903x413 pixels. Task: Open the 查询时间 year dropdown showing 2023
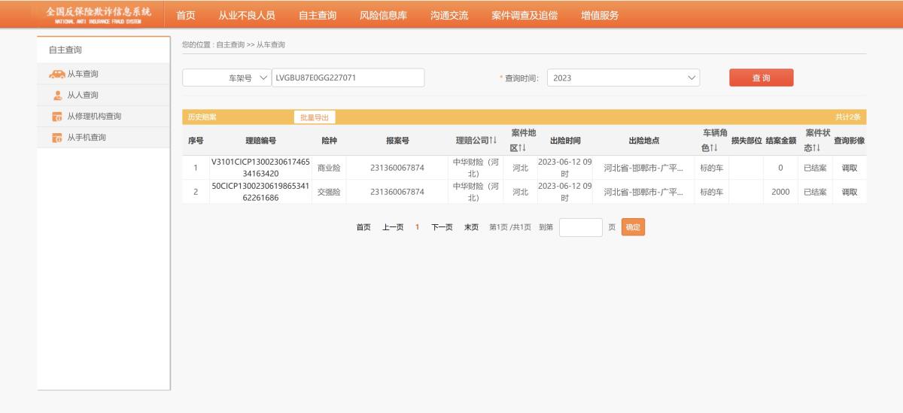point(623,77)
